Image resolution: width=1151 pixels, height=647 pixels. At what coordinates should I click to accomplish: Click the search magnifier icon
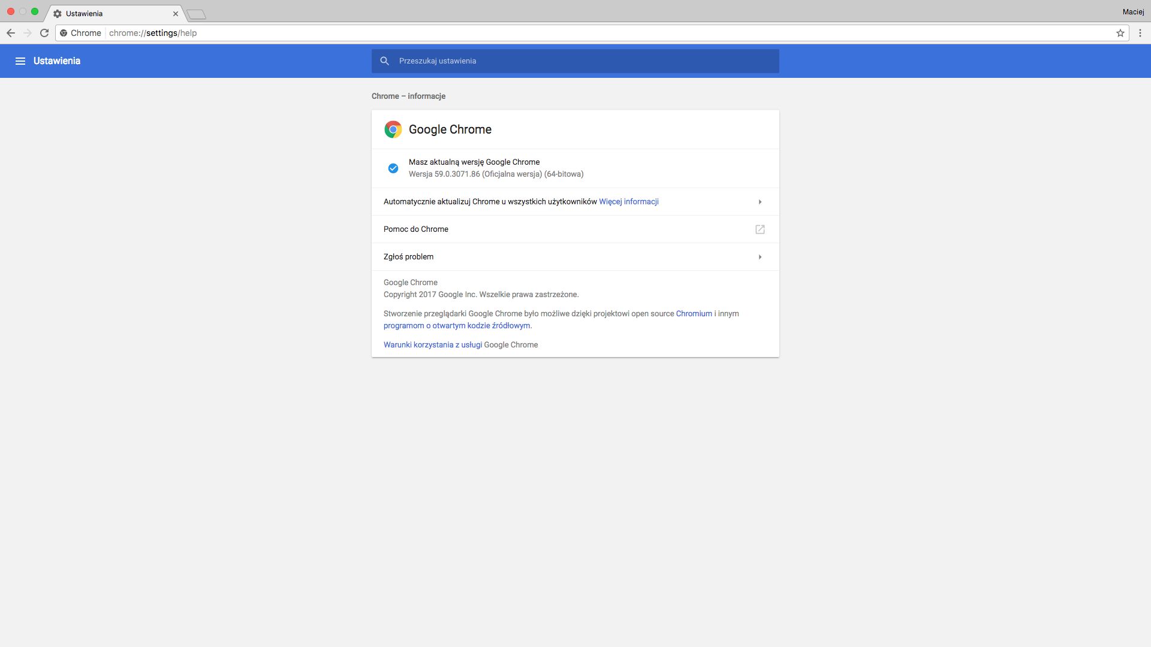point(385,61)
